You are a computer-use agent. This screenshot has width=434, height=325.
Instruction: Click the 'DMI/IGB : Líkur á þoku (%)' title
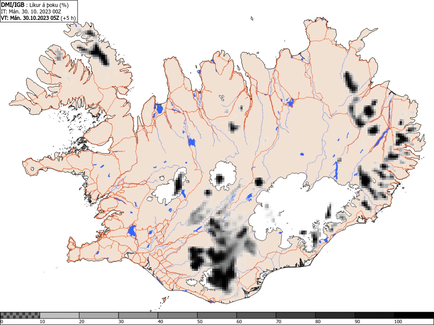coord(35,5)
